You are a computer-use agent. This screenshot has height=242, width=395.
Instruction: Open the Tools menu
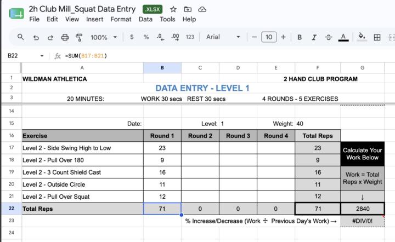pyautogui.click(x=167, y=19)
